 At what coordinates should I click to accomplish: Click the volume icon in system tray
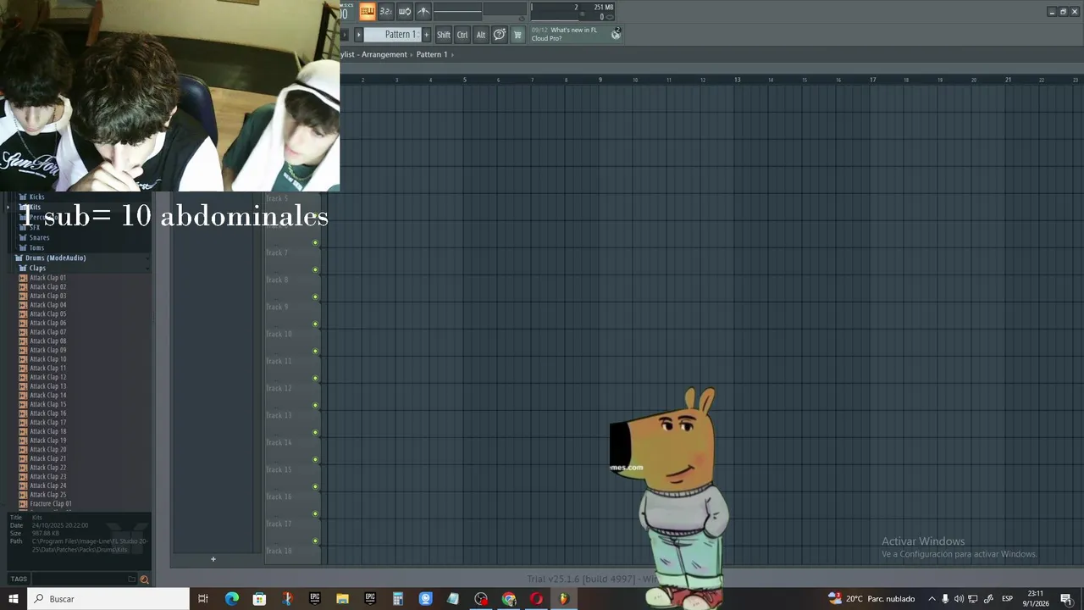click(959, 599)
